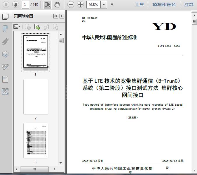
Task: Open thumbnail options menu dropdown
Action: tap(17, 27)
